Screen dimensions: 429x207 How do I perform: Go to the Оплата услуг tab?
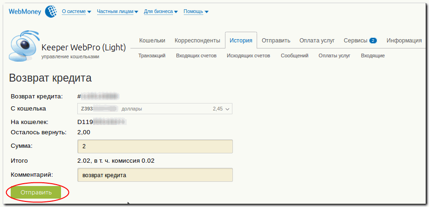pos(317,41)
